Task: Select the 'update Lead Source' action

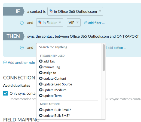Action: [56, 84]
